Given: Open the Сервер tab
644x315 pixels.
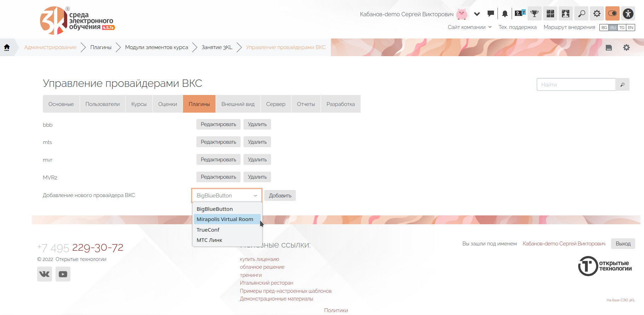Looking at the screenshot, I should tap(276, 104).
